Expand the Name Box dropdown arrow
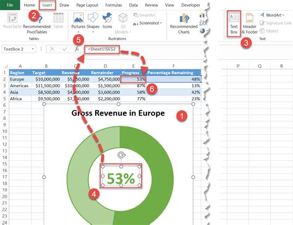293x225 pixels. pyautogui.click(x=33, y=49)
